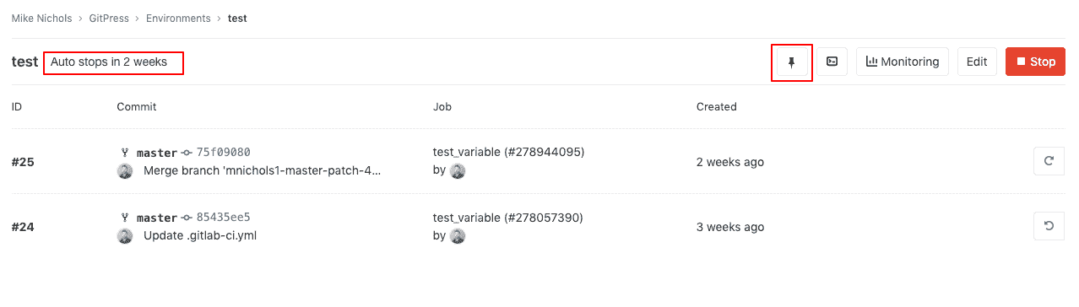Click avatar under job #278944095
The width and height of the screenshot is (1079, 307).
point(458,171)
